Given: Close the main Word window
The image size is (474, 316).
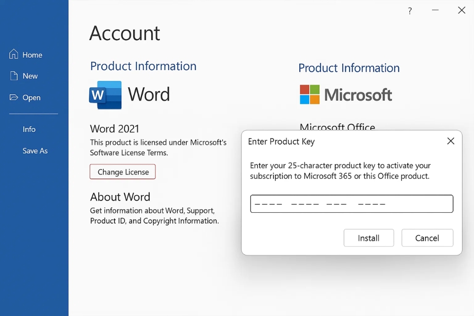Looking at the screenshot, I should 462,10.
